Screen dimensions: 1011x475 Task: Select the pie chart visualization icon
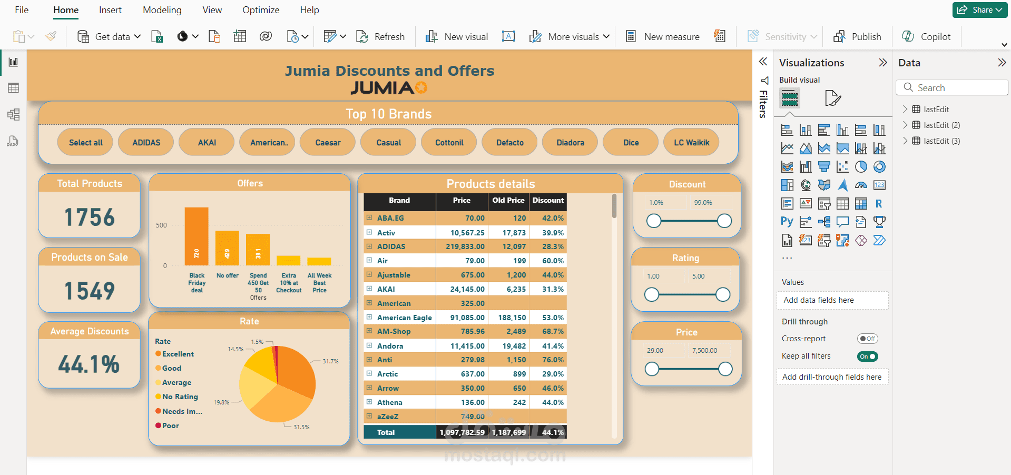click(861, 166)
